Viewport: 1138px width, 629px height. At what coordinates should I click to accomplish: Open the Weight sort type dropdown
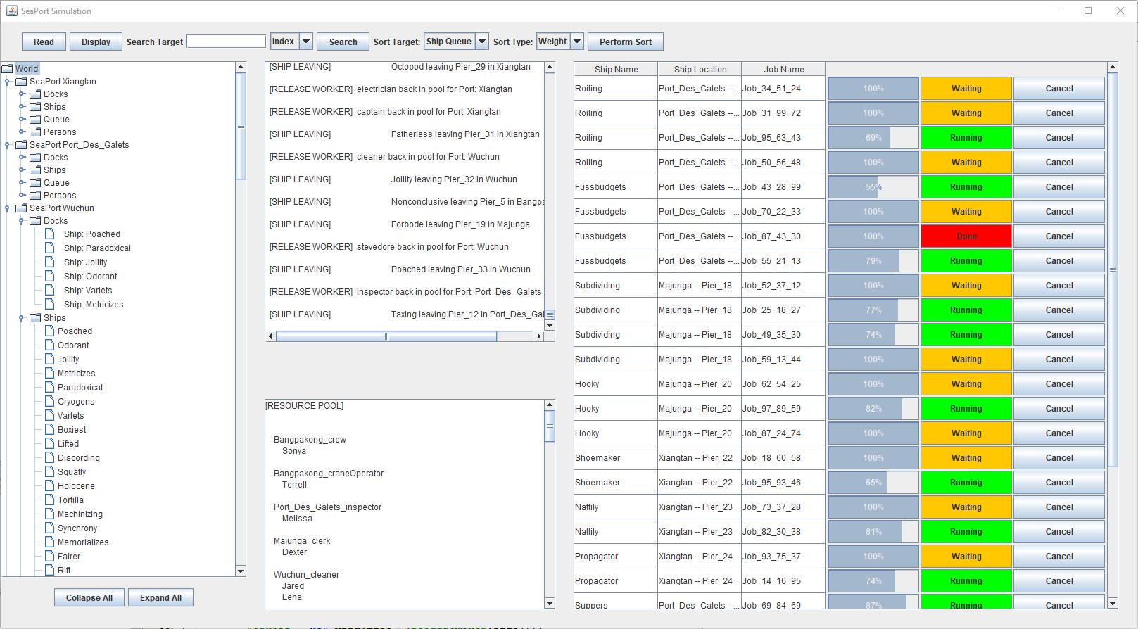pyautogui.click(x=577, y=42)
